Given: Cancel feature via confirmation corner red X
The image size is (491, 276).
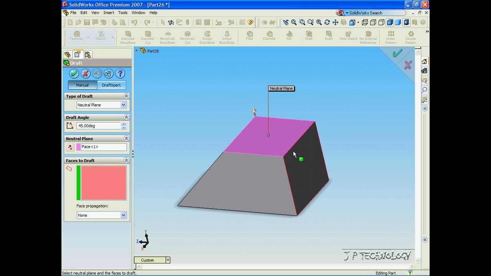Looking at the screenshot, I should pyautogui.click(x=408, y=65).
